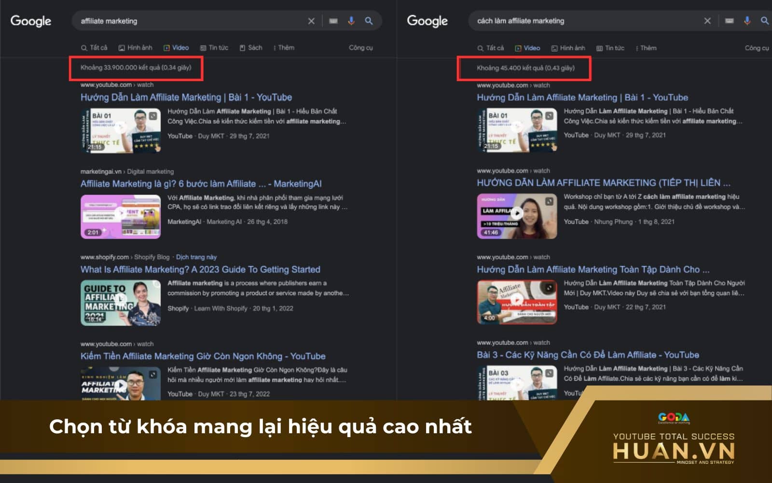Start voice search in left search bar
This screenshot has height=483, width=772.
click(351, 21)
